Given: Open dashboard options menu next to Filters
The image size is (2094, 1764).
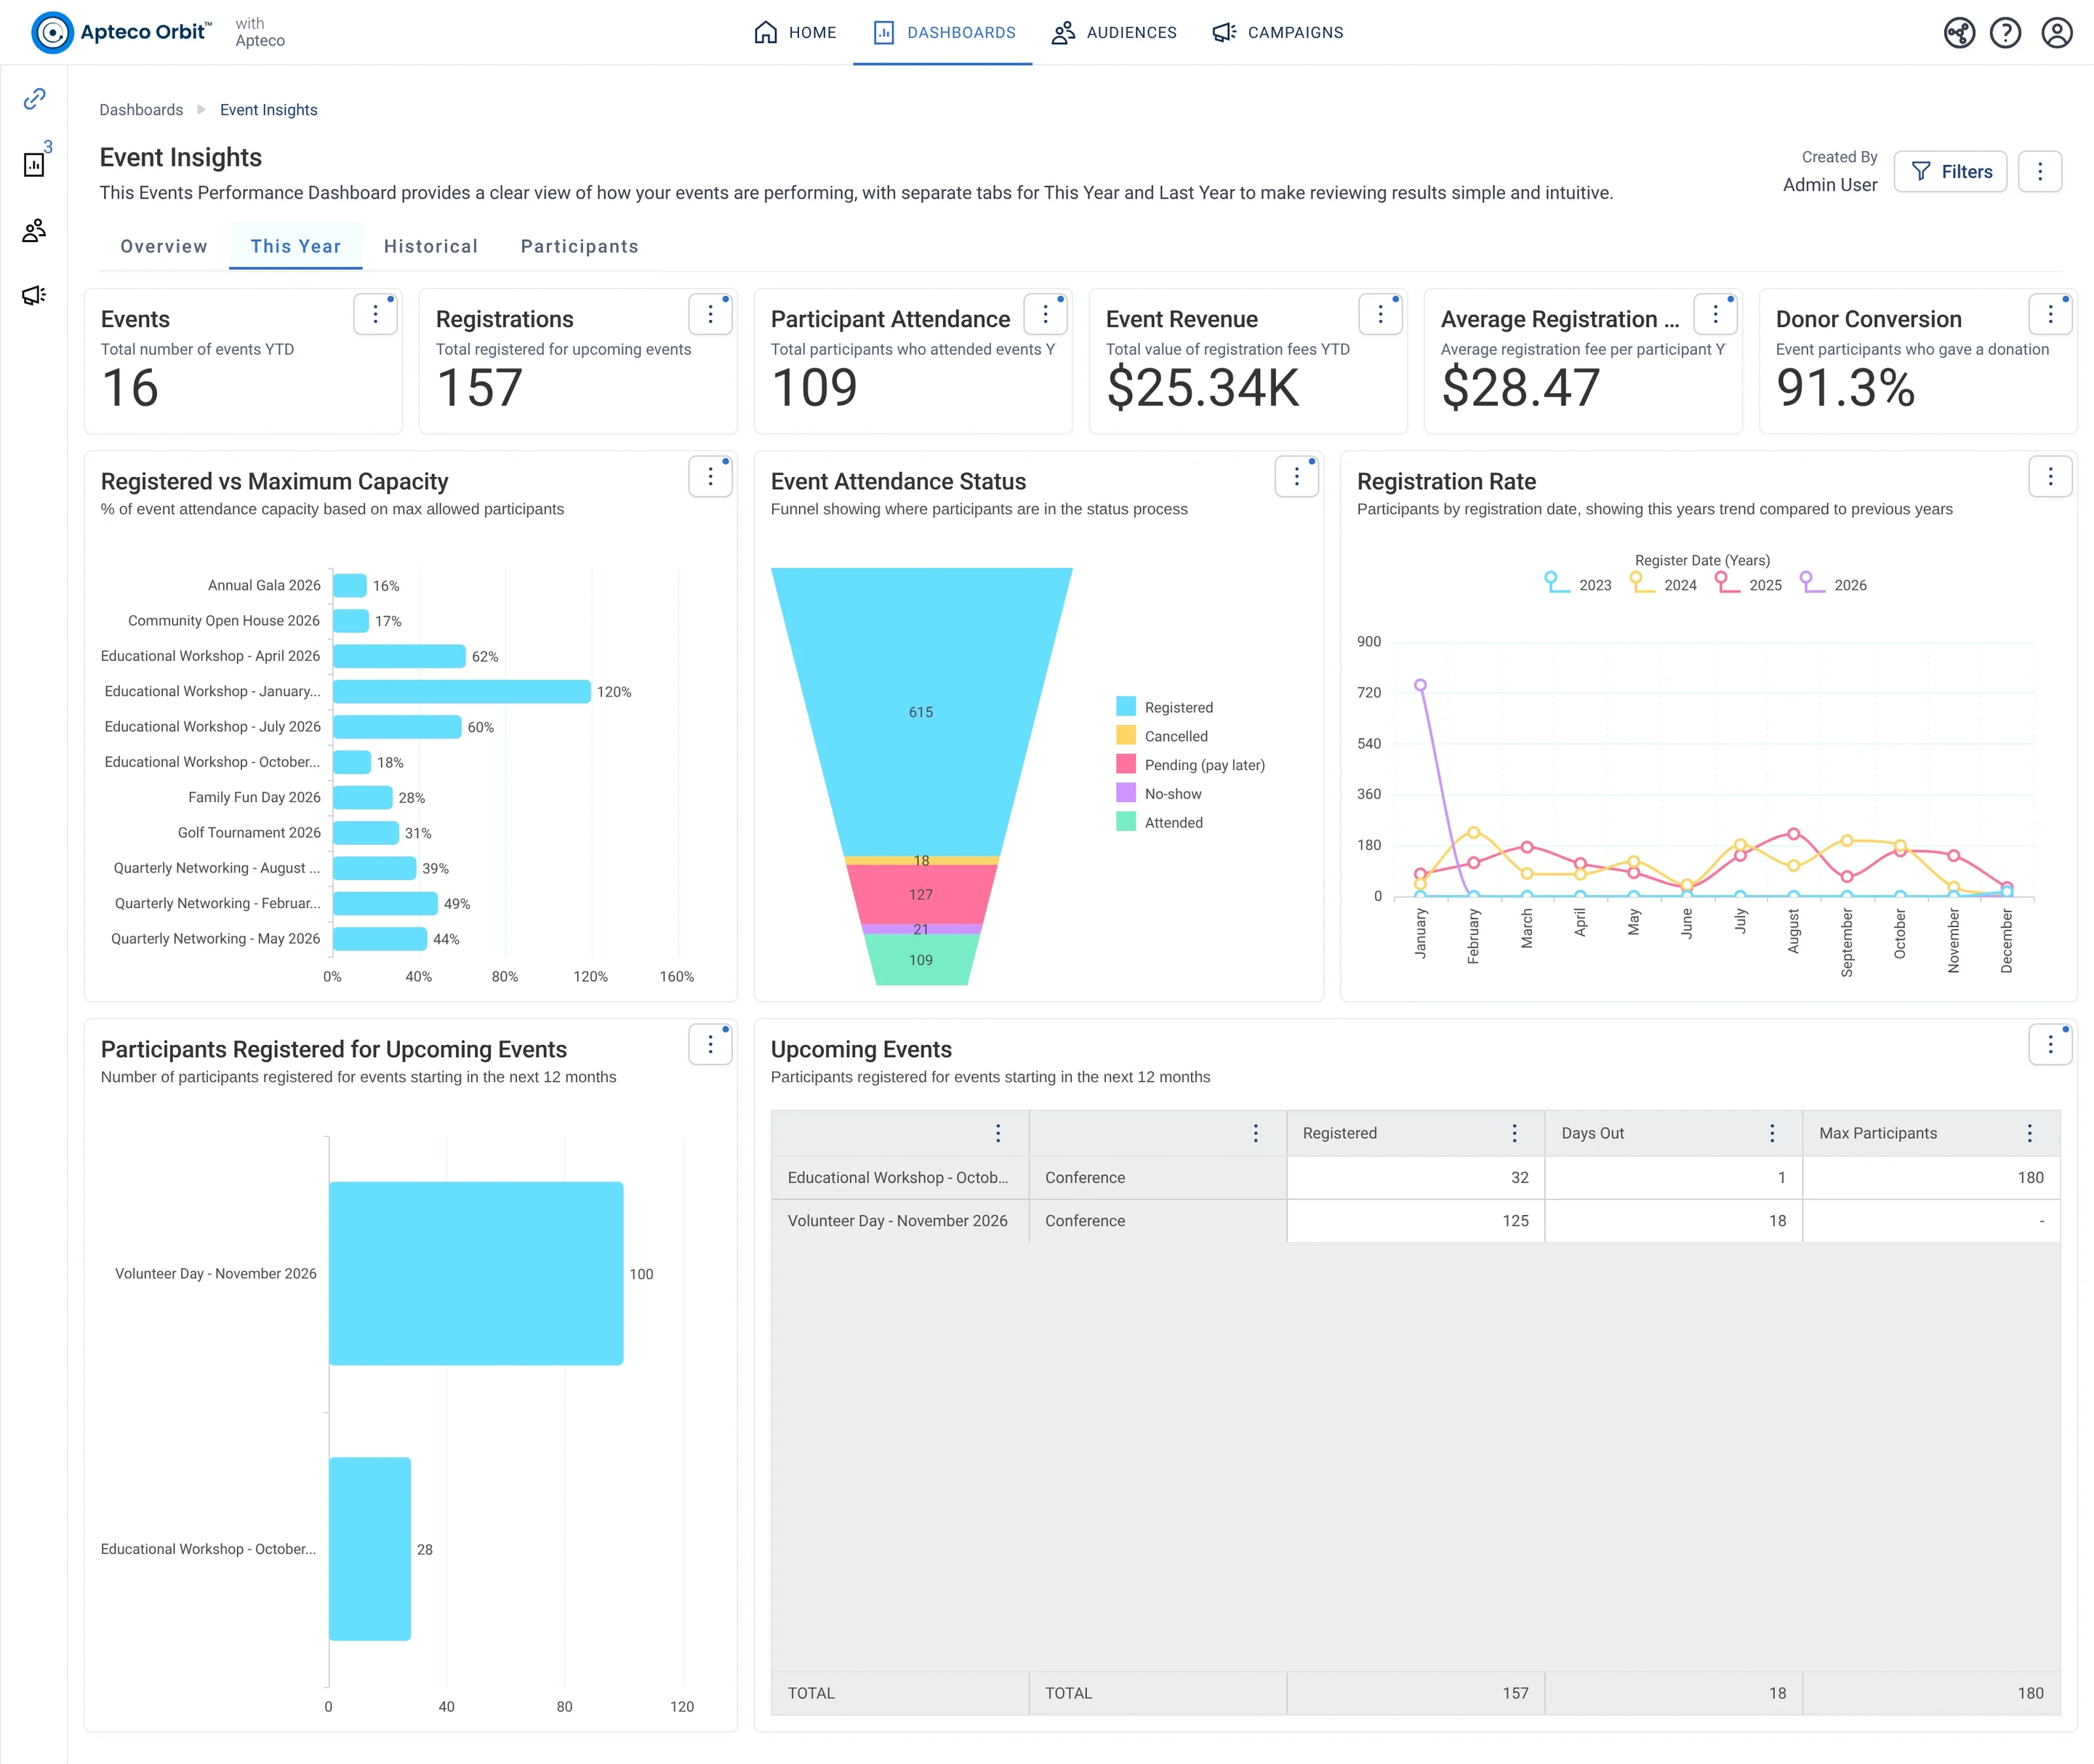Looking at the screenshot, I should pyautogui.click(x=2040, y=172).
